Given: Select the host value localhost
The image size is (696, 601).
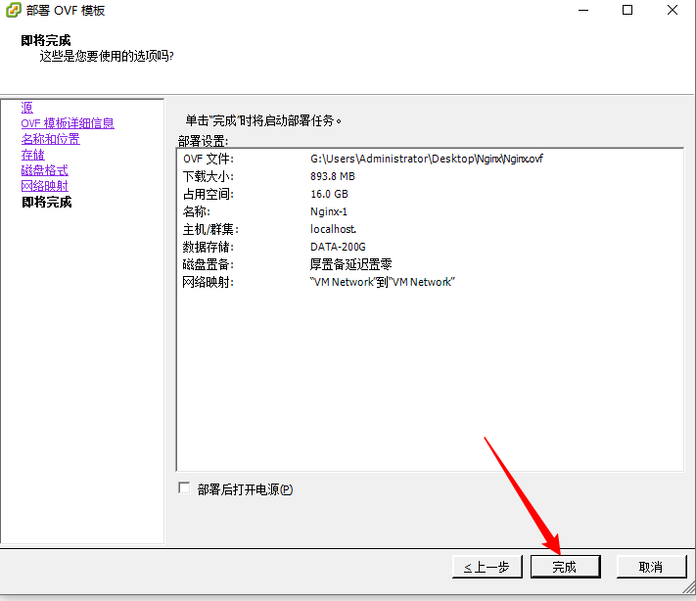Looking at the screenshot, I should point(333,229).
